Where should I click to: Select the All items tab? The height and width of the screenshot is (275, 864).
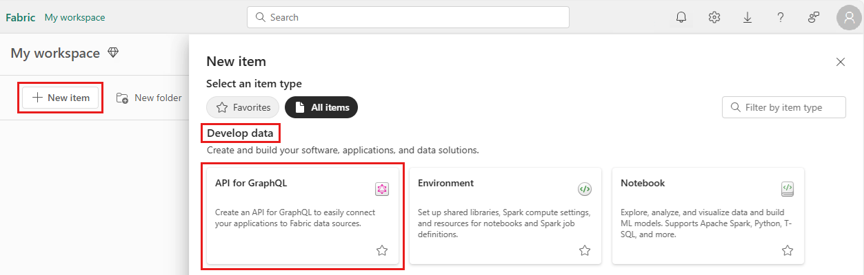pyautogui.click(x=321, y=107)
